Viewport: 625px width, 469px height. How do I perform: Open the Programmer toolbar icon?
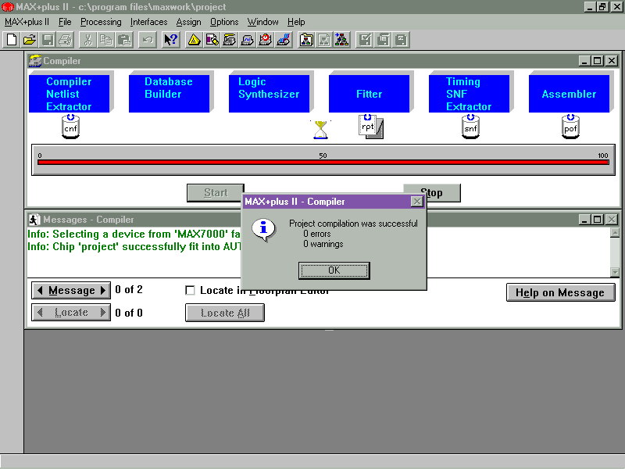point(284,40)
